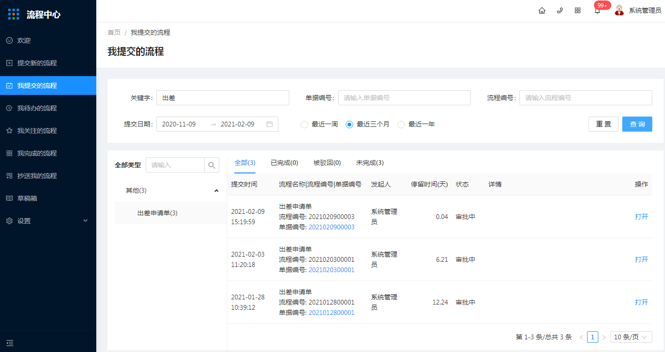Select page 1 in pagination
665x352 pixels.
593,337
